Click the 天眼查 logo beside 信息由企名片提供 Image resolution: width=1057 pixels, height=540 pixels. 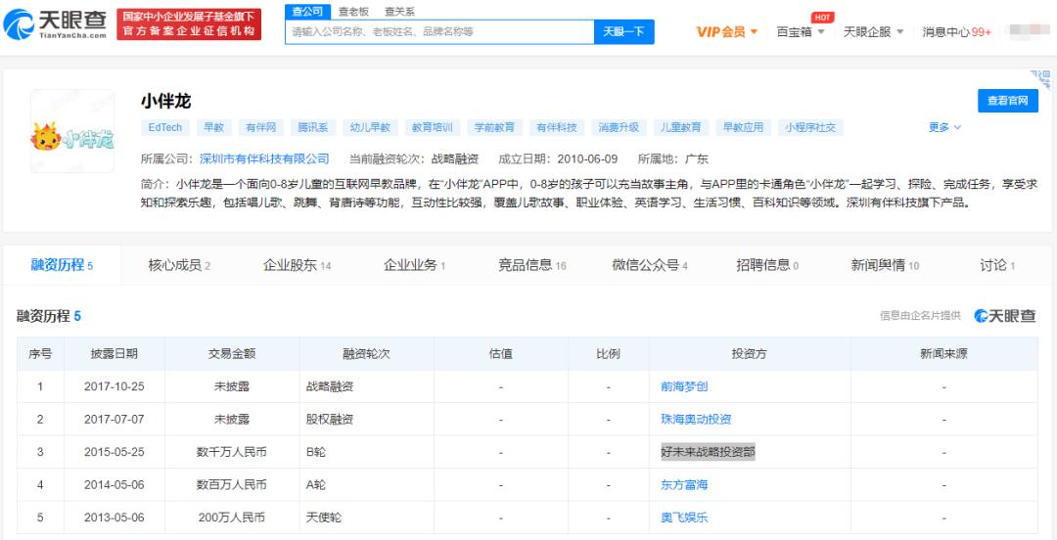click(1005, 316)
